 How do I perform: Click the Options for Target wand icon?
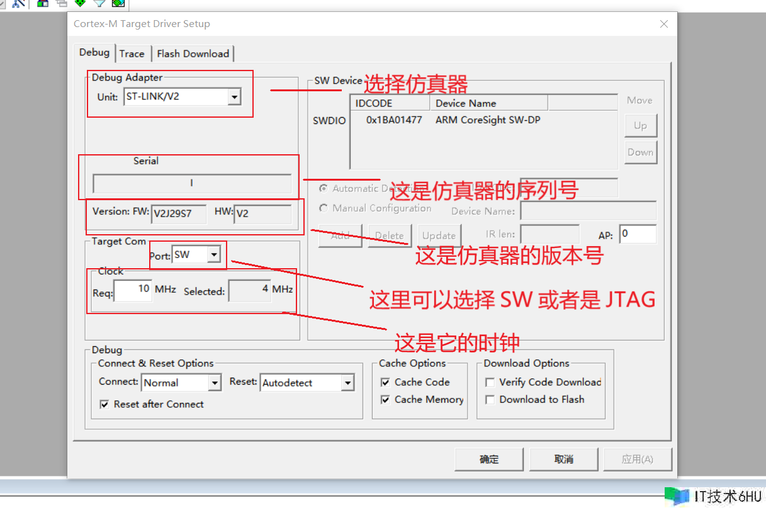tap(19, 3)
